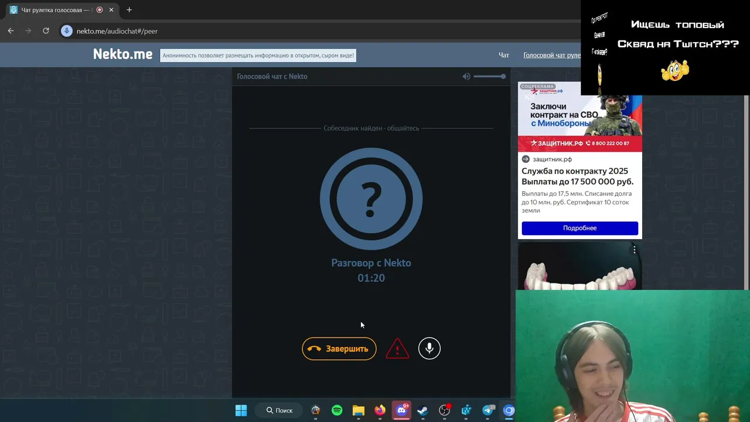Click the Служба по контракту 2025 ad headline
Viewport: 750px width, 422px height.
point(578,176)
